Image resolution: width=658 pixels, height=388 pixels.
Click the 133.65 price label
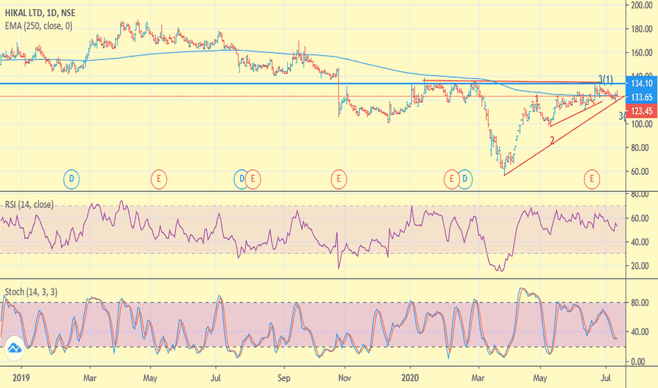[642, 97]
